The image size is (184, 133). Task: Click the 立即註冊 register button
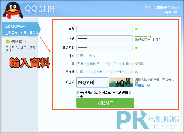pyautogui.click(x=105, y=103)
